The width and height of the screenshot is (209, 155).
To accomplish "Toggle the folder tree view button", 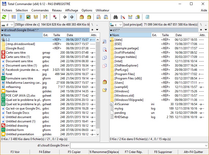I will tap(36, 17).
